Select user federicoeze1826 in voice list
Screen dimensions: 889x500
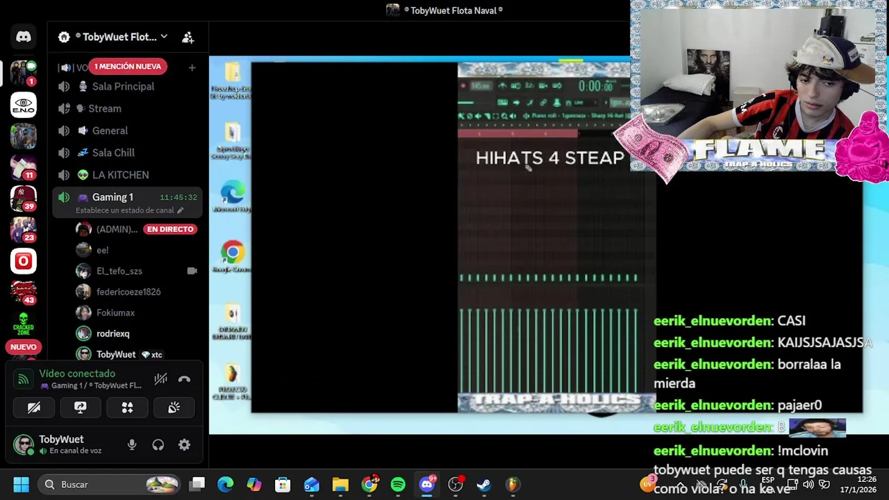coord(137,292)
